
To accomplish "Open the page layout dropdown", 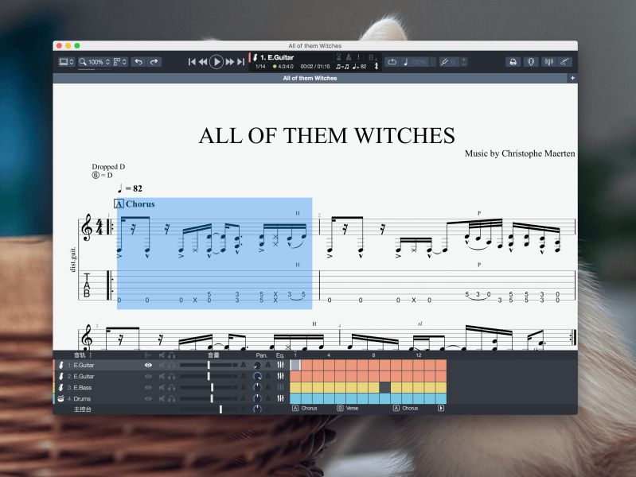I will click(x=120, y=61).
